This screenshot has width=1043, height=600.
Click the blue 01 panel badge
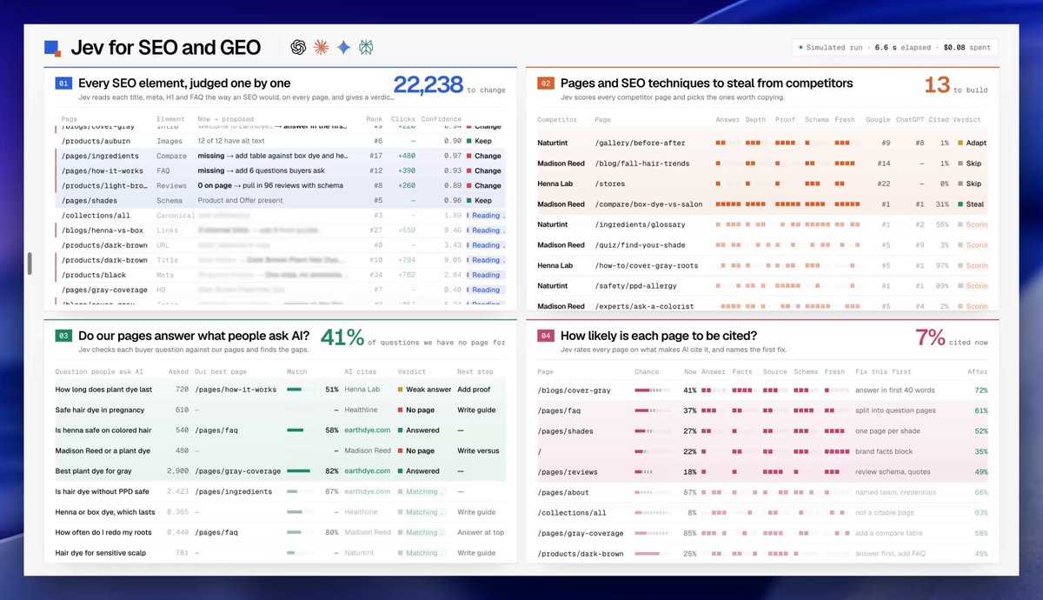point(63,83)
